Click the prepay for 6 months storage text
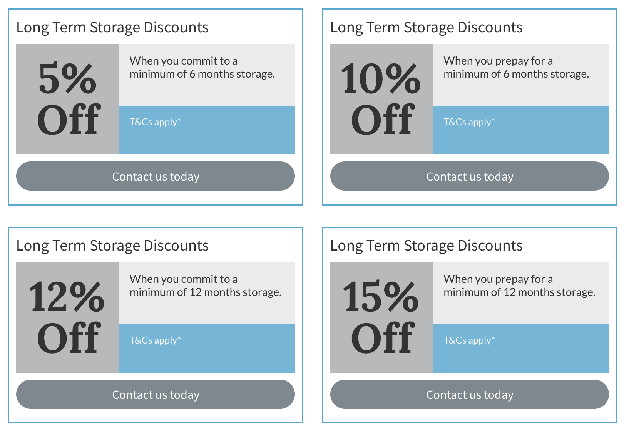Viewport: 629px width, 435px height. 516,67
